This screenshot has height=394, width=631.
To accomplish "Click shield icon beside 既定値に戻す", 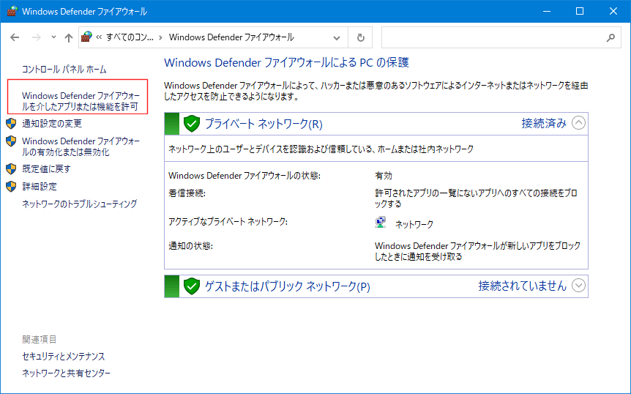I will (11, 169).
